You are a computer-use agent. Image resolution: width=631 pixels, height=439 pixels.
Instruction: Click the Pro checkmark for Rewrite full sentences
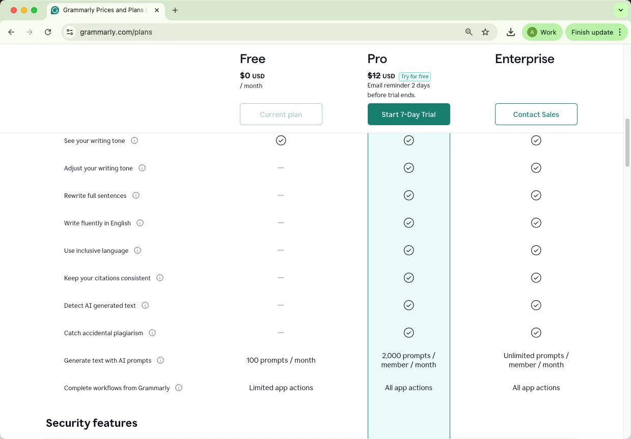[x=408, y=195]
